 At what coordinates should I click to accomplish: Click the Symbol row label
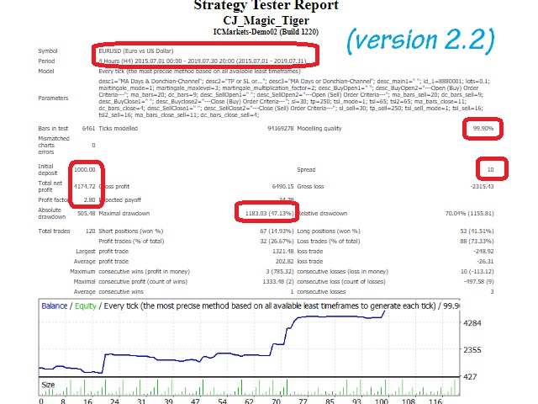[48, 50]
